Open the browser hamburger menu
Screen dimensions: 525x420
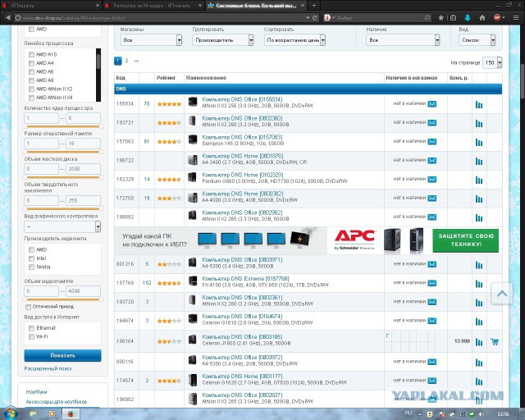[516, 18]
